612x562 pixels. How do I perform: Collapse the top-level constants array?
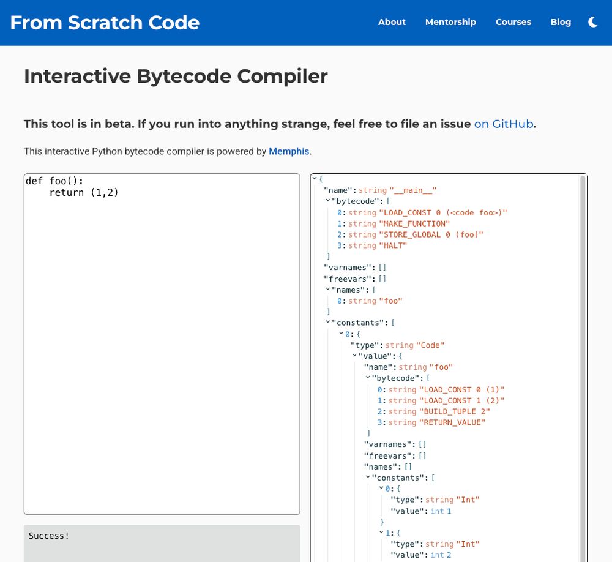pyautogui.click(x=329, y=323)
